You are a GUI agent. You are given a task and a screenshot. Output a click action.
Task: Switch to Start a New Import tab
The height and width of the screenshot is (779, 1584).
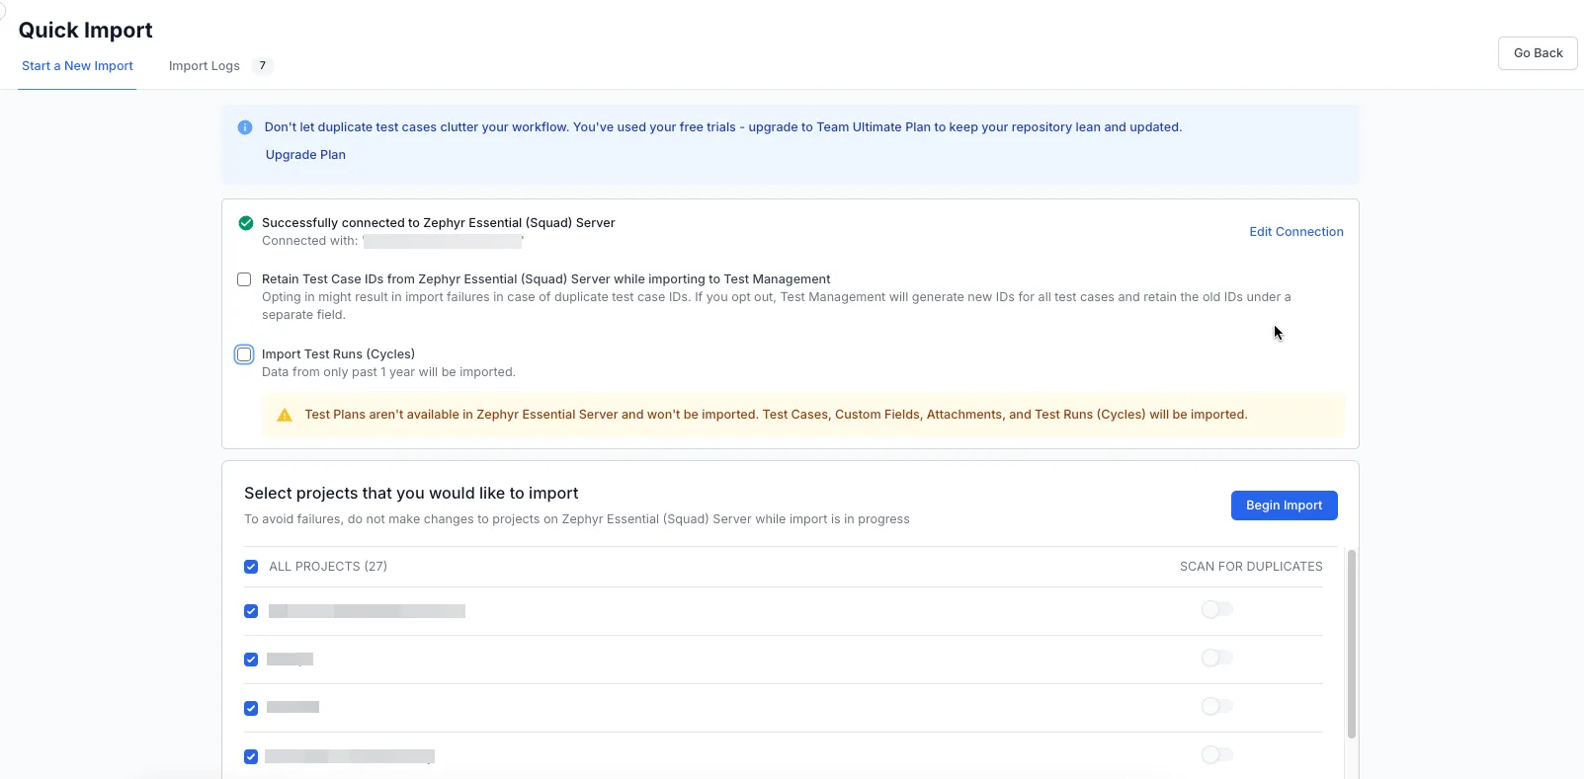(x=77, y=66)
